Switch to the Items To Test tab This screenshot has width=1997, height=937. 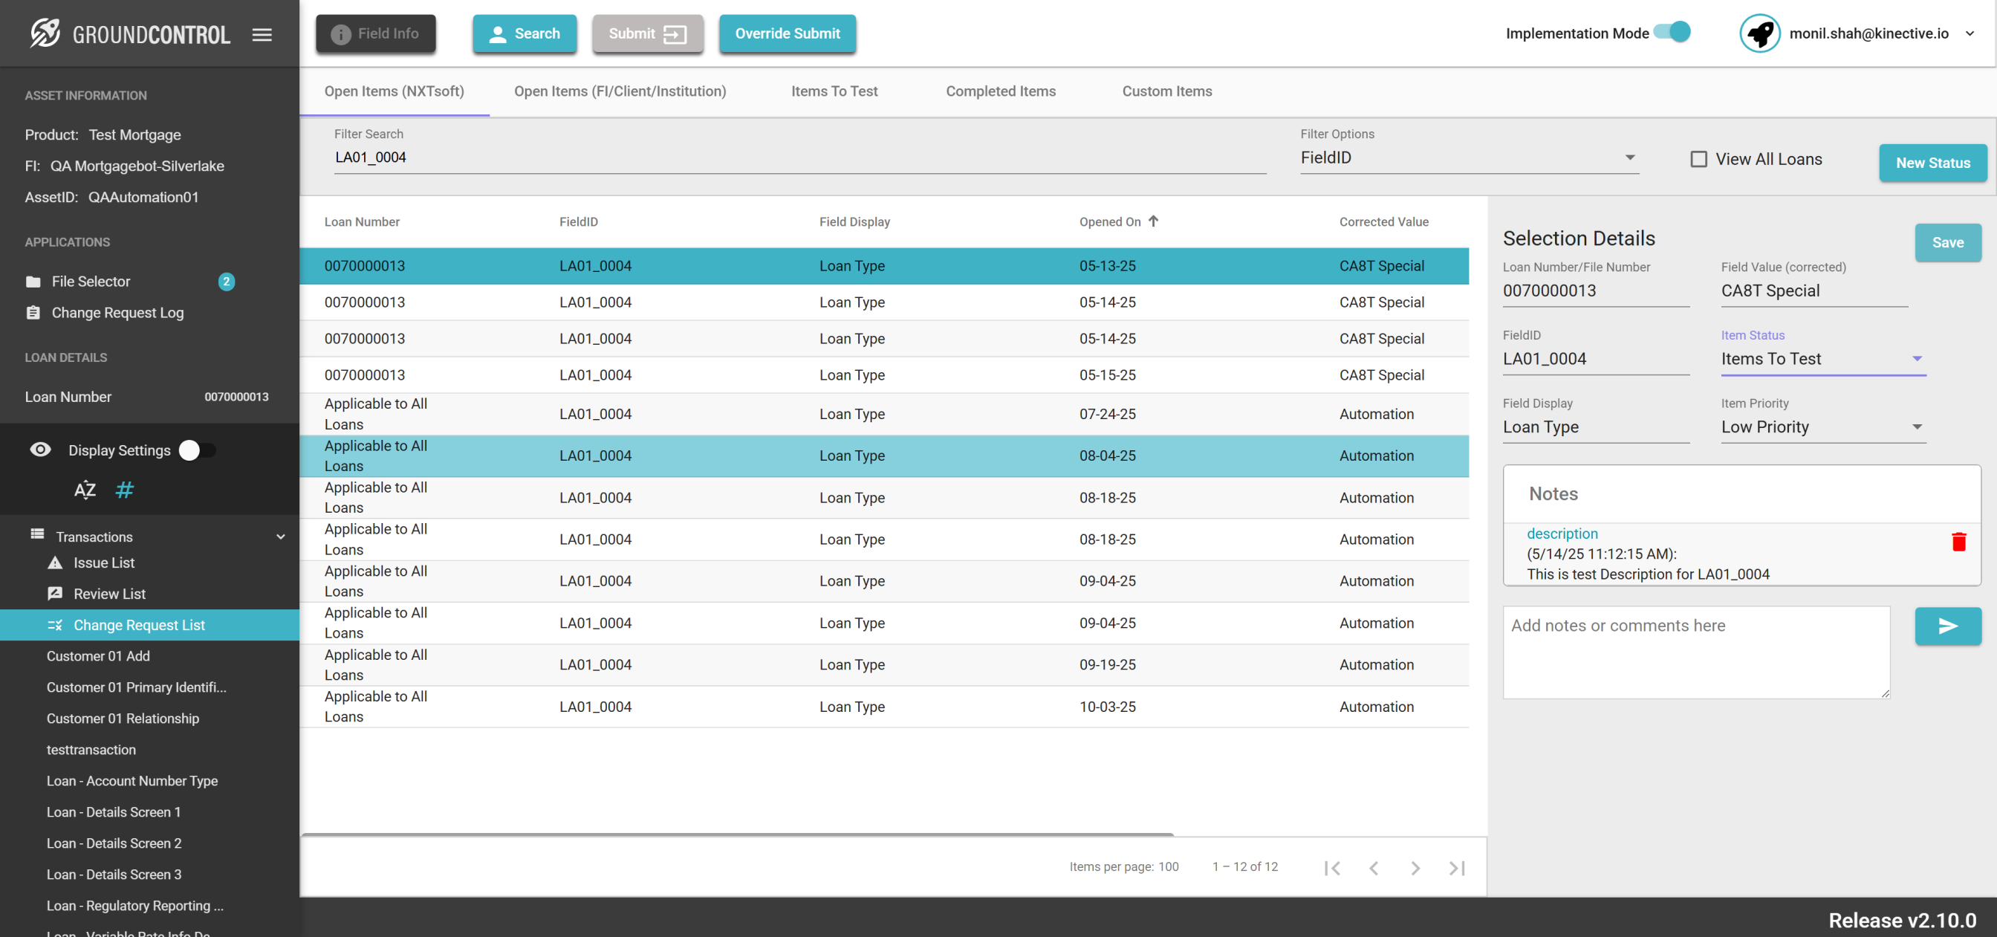pyautogui.click(x=834, y=91)
